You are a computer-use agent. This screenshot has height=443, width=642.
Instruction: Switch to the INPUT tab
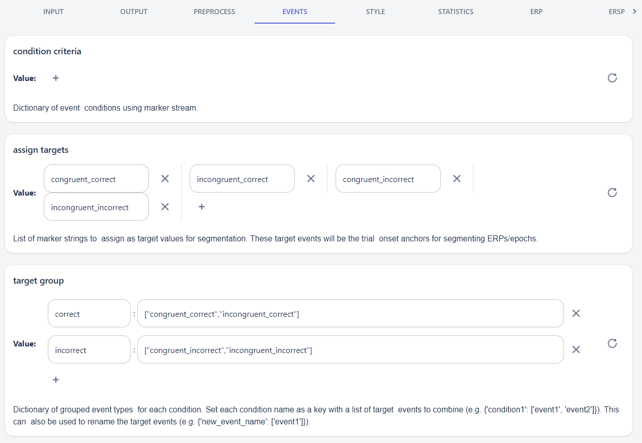(53, 12)
